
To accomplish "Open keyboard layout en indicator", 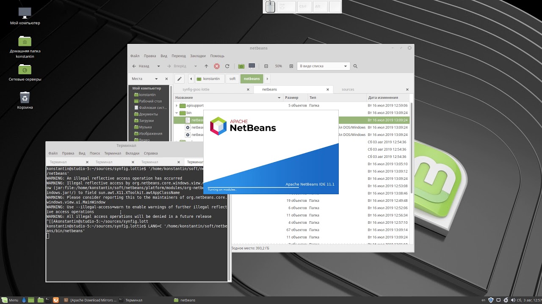I will [484, 300].
